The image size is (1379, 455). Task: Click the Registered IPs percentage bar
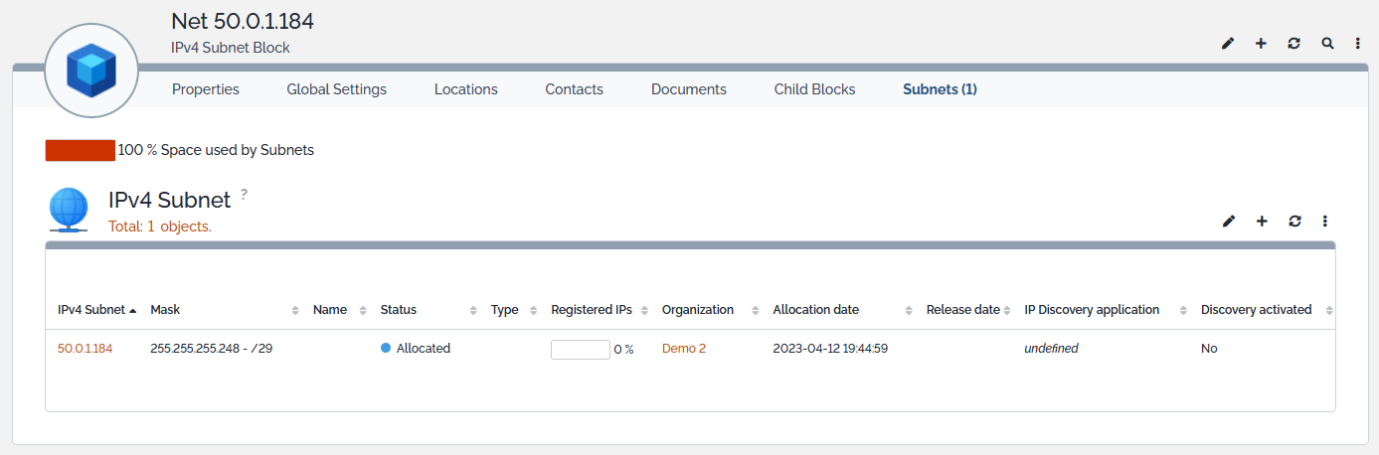(580, 350)
